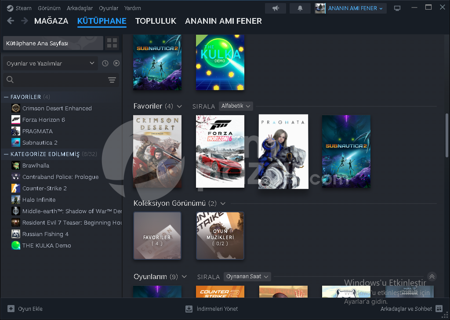Click THE KULKA Demo green sidebar icon
Image resolution: width=450 pixels, height=320 pixels.
[x=16, y=246]
